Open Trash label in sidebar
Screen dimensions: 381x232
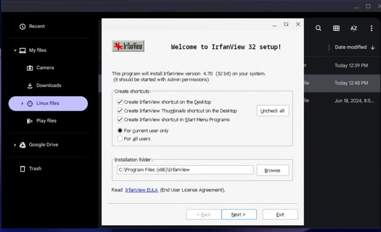point(35,169)
